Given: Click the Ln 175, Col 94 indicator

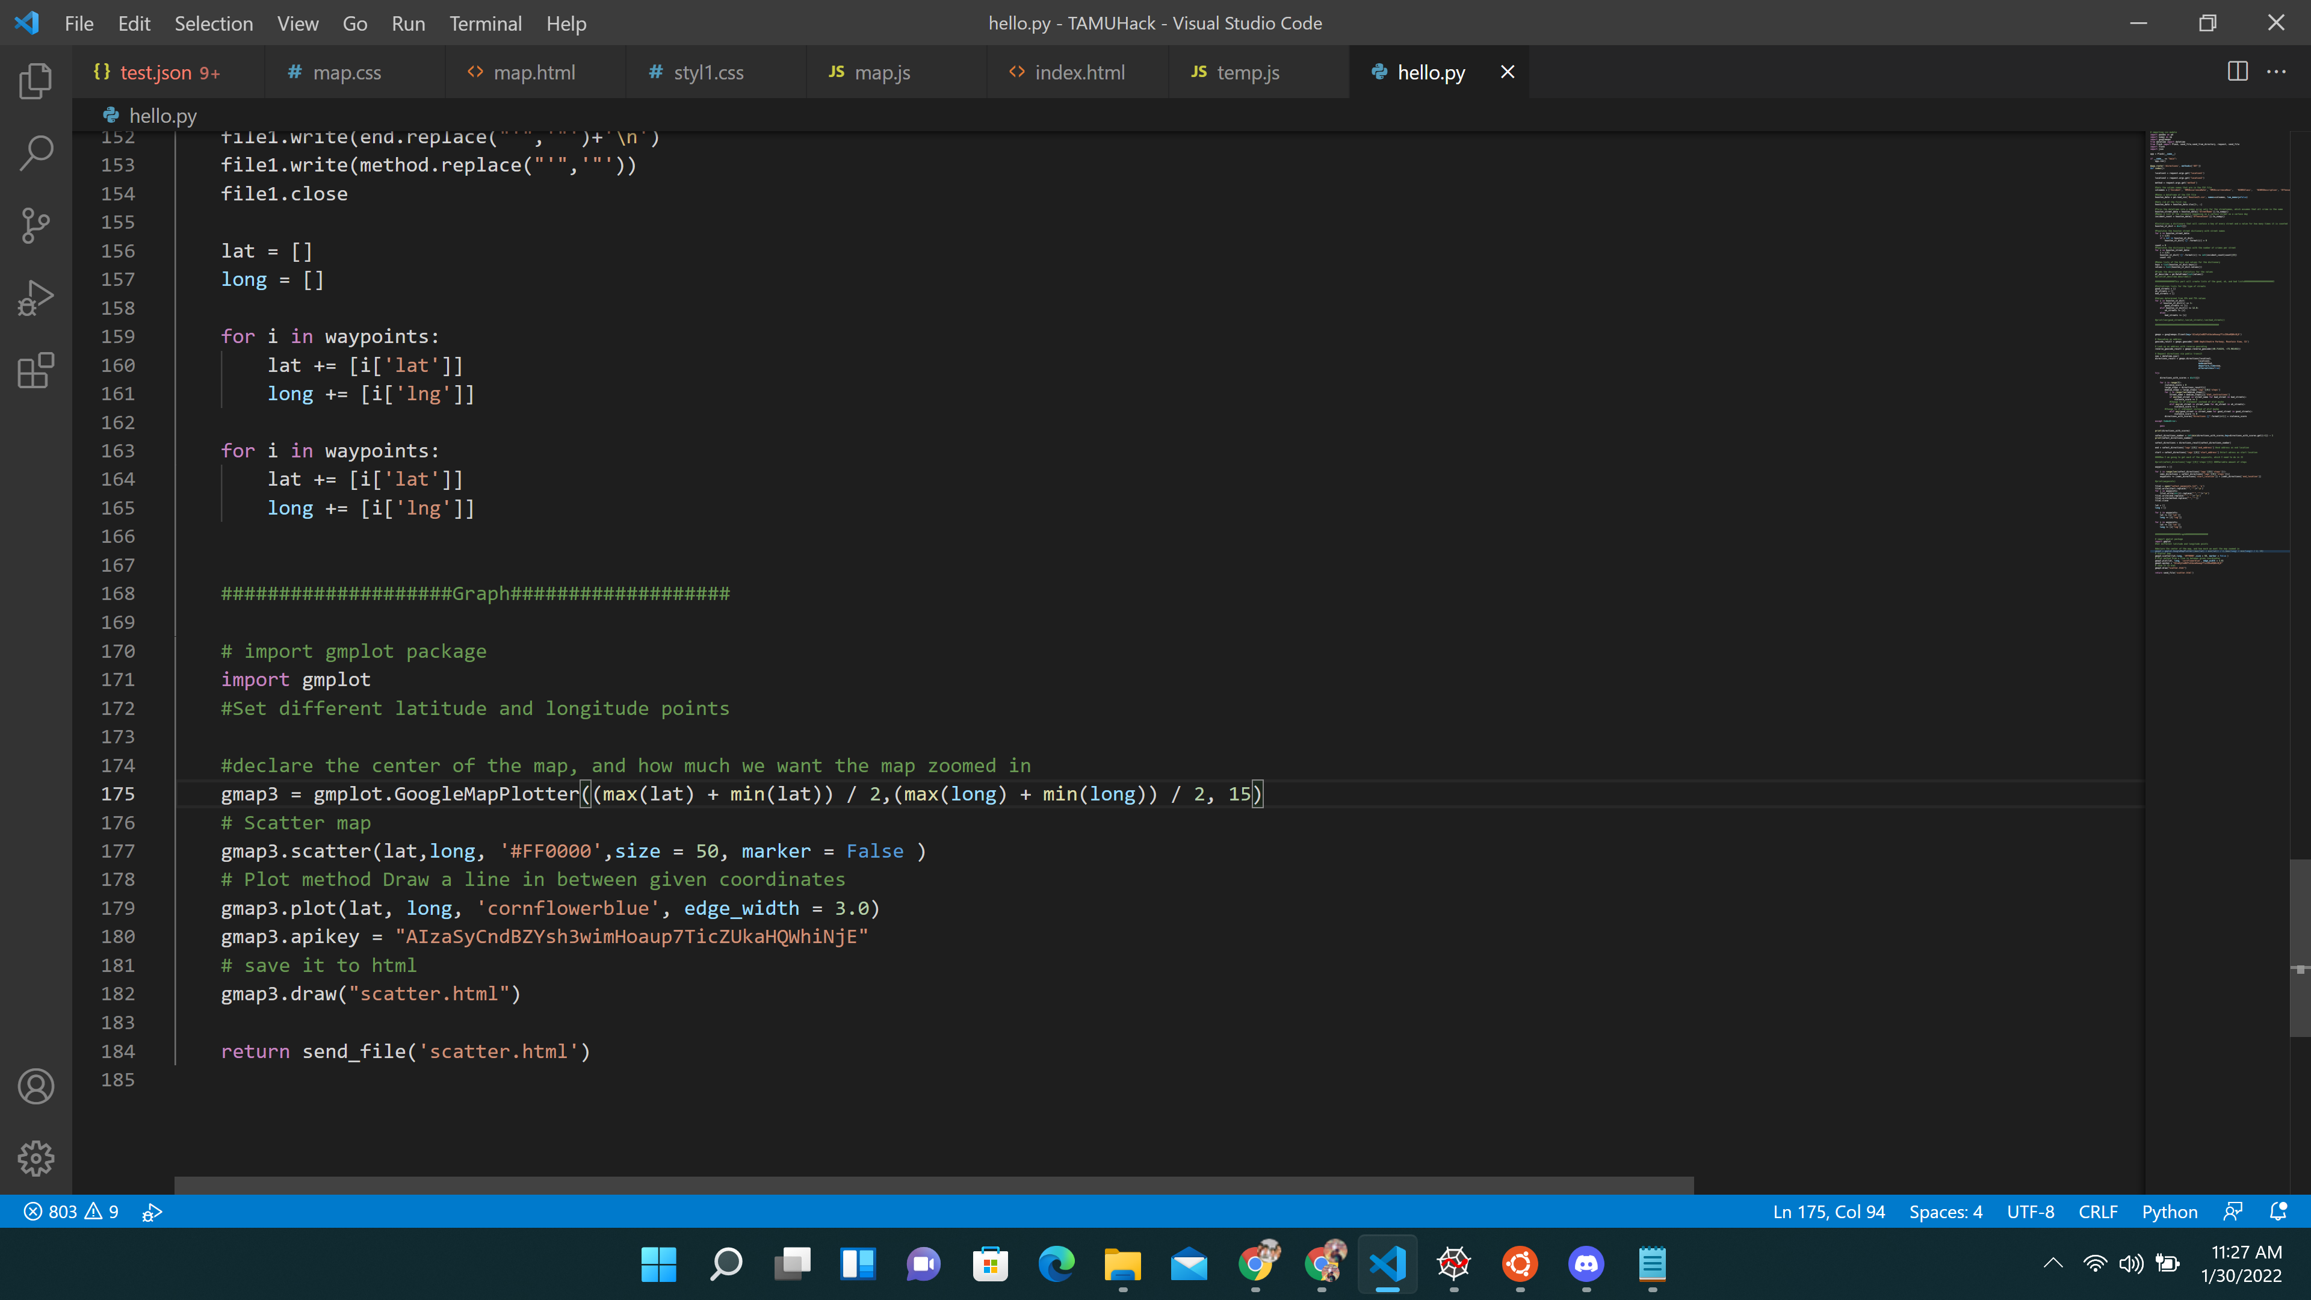Looking at the screenshot, I should (1828, 1211).
